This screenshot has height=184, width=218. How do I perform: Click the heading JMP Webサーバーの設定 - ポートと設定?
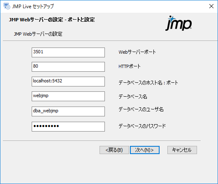[52, 20]
